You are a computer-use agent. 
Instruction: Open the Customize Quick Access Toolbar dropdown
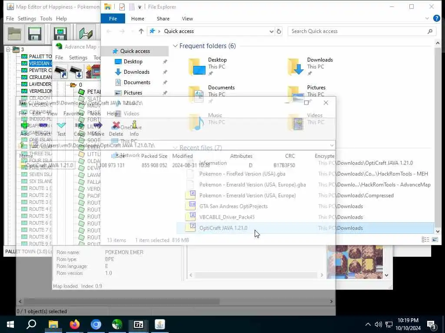click(139, 7)
